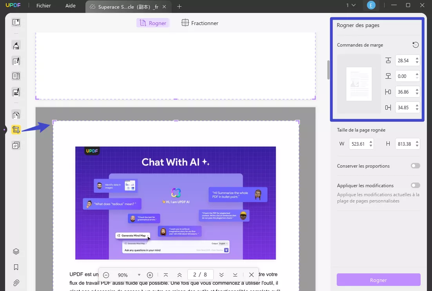Viewport: 432px width, 291px height.
Task: Click the top-right crop handle
Action: [x=298, y=122]
